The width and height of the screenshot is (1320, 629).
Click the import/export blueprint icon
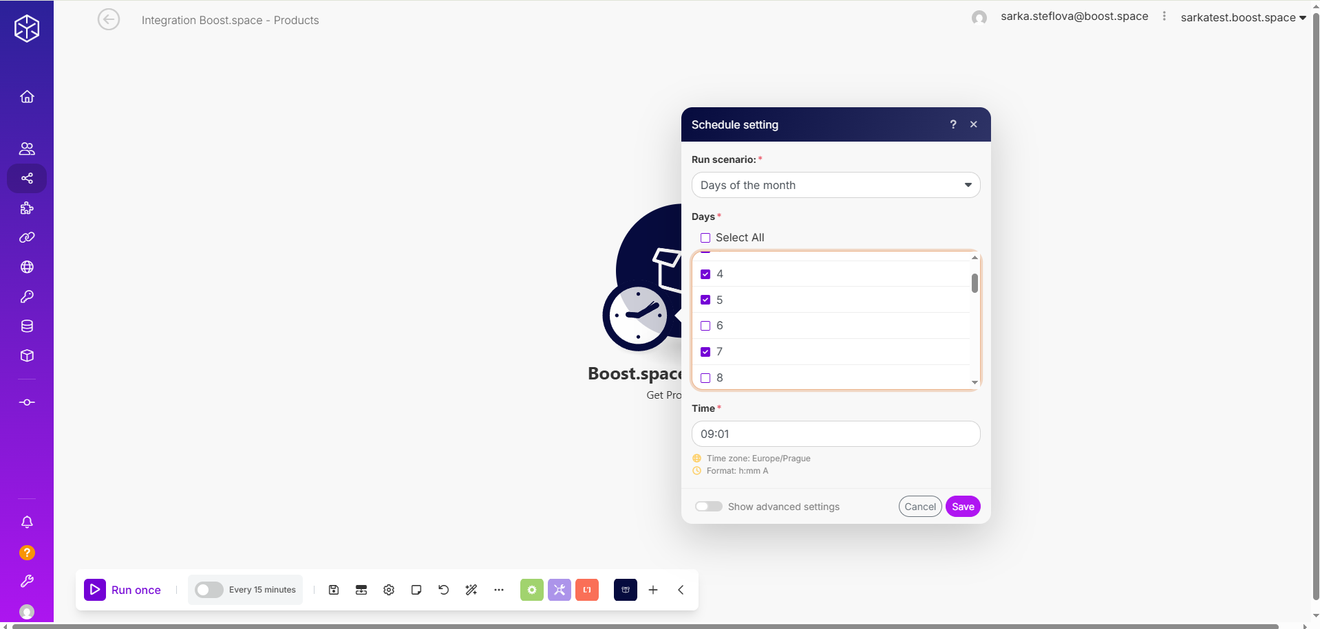(361, 590)
